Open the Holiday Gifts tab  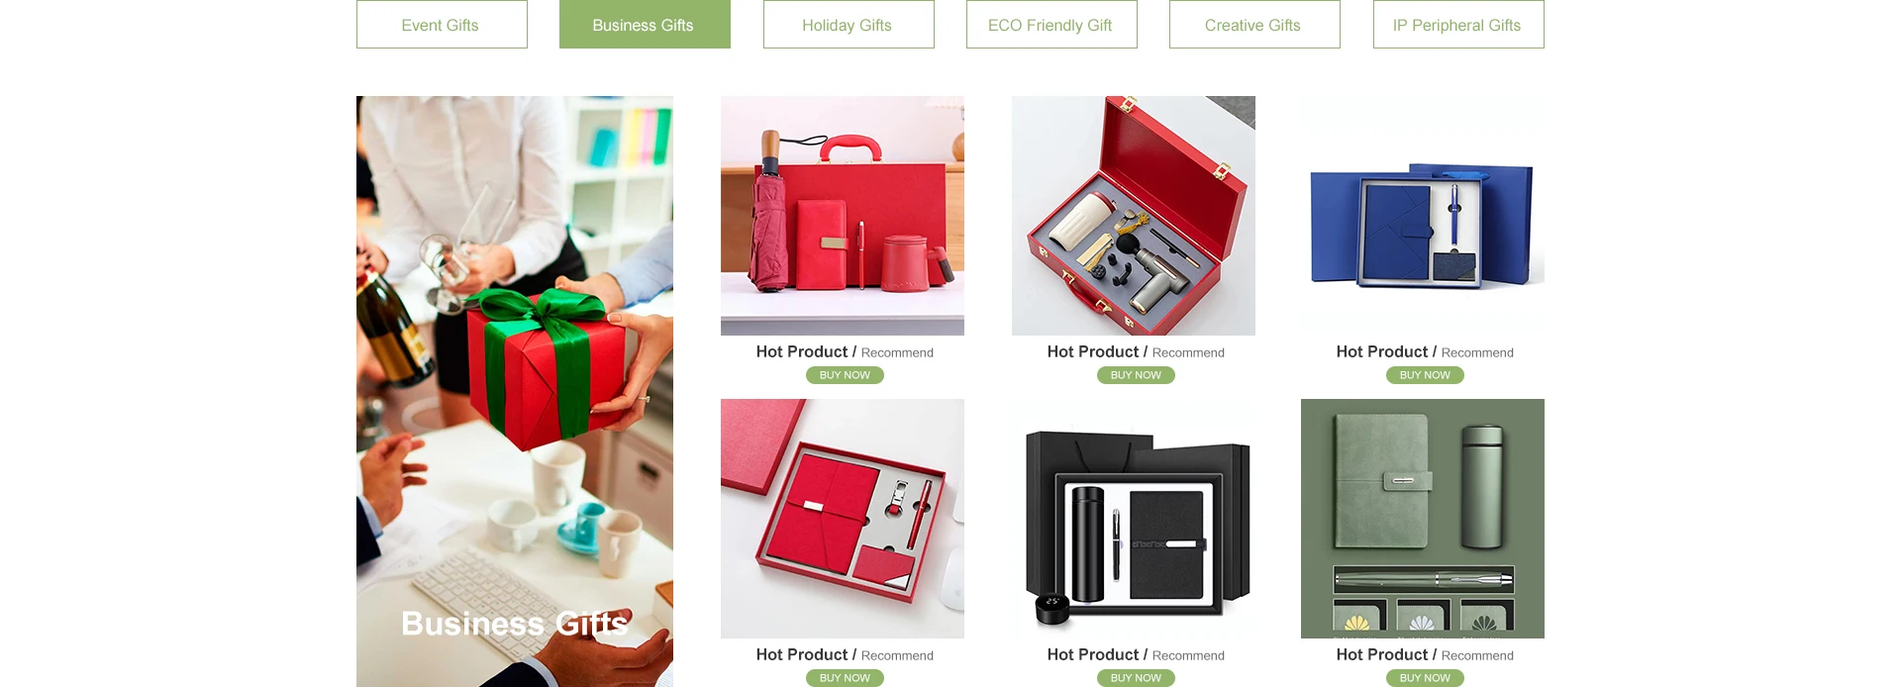pyautogui.click(x=849, y=25)
